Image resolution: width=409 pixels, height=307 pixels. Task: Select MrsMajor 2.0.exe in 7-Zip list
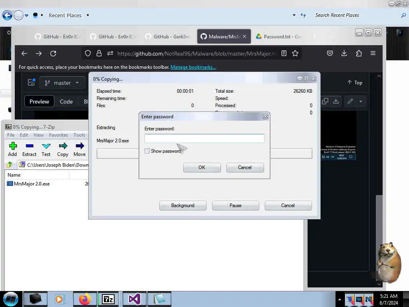pos(29,184)
